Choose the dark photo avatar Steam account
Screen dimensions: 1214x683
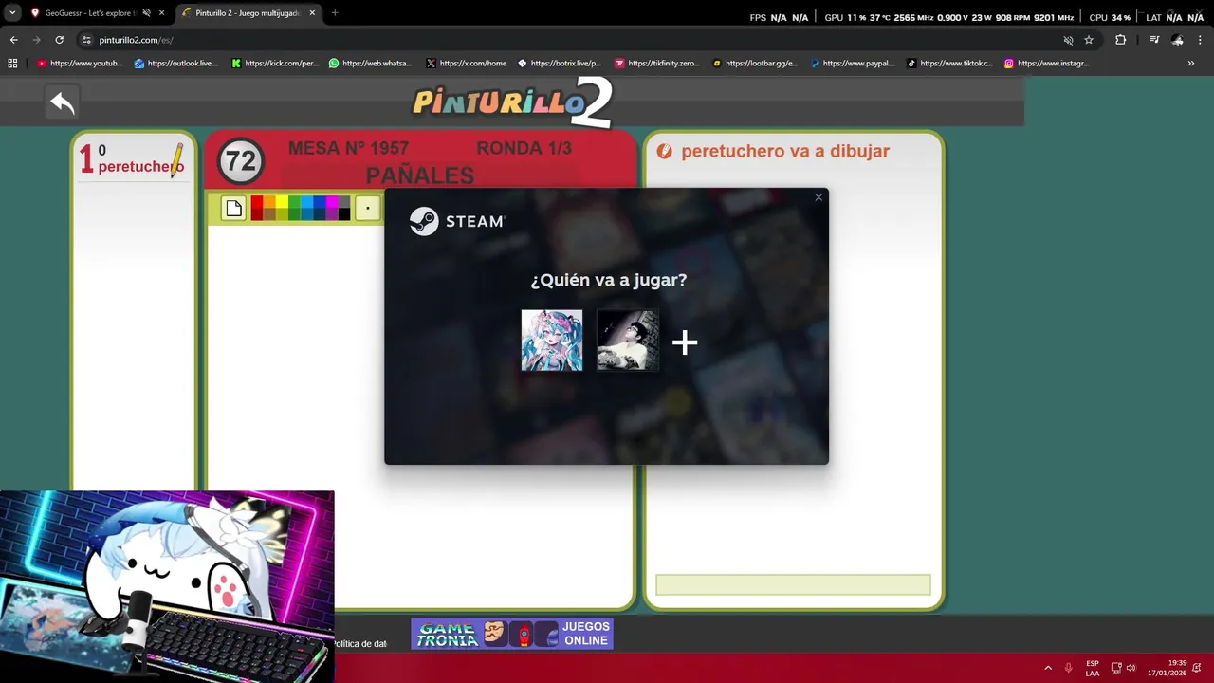(628, 340)
